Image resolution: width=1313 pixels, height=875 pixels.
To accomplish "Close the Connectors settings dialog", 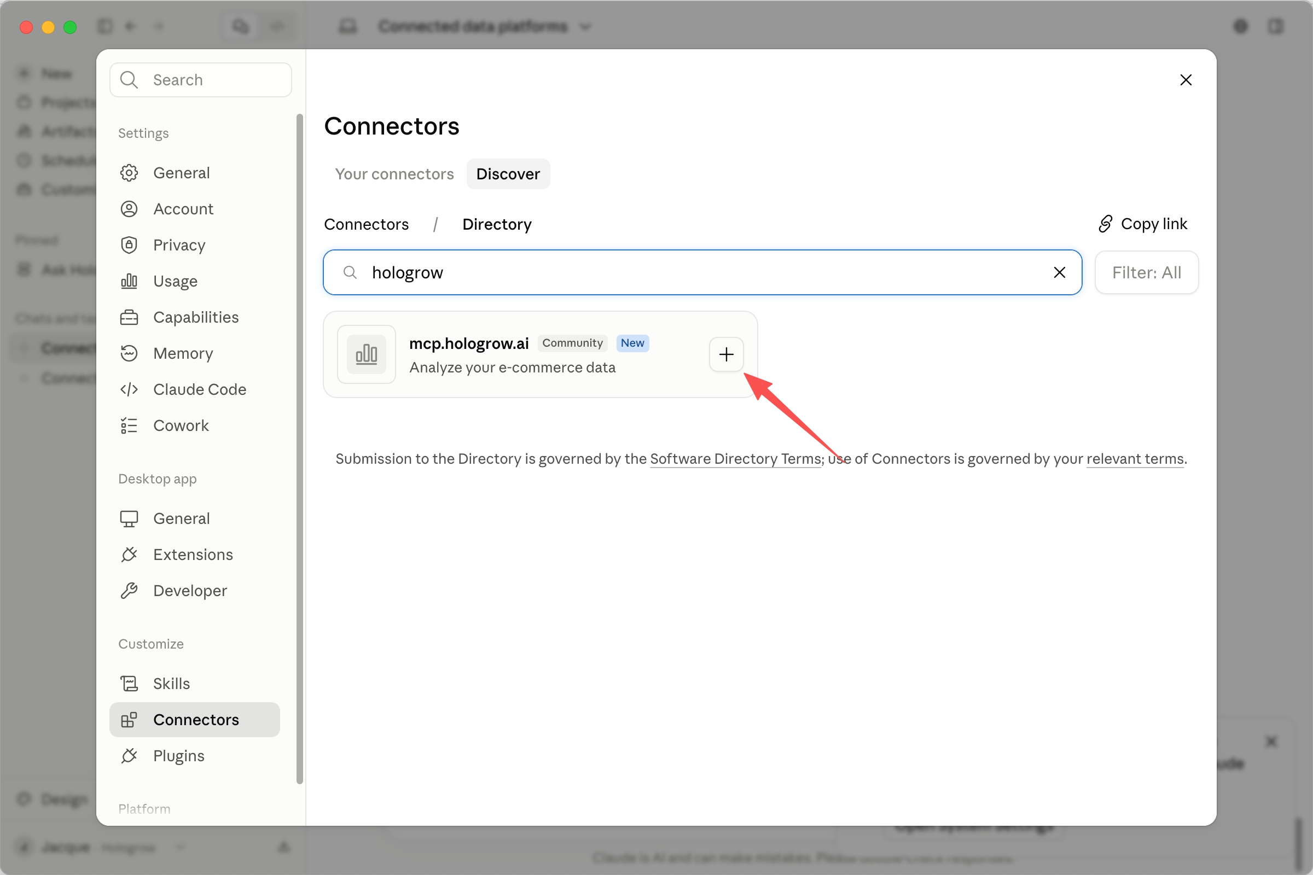I will 1186,80.
